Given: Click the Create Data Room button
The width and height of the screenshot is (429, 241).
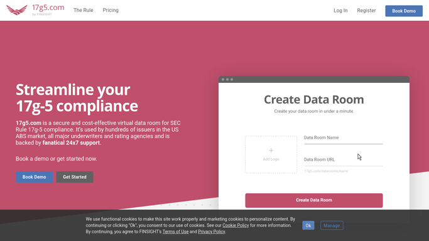Looking at the screenshot, I should [x=314, y=200].
